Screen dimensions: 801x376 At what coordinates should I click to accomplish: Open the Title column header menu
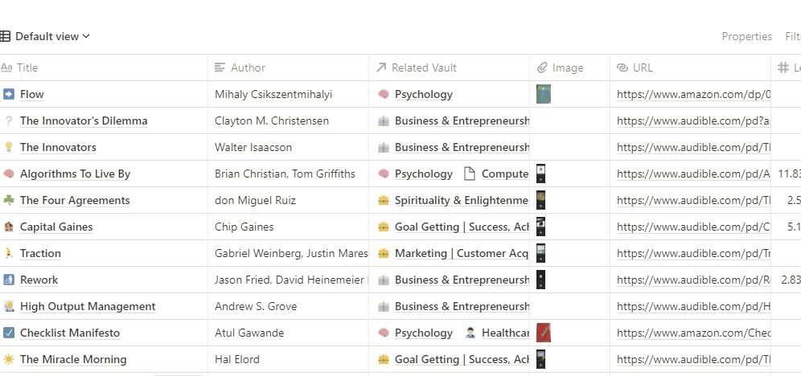[27, 67]
